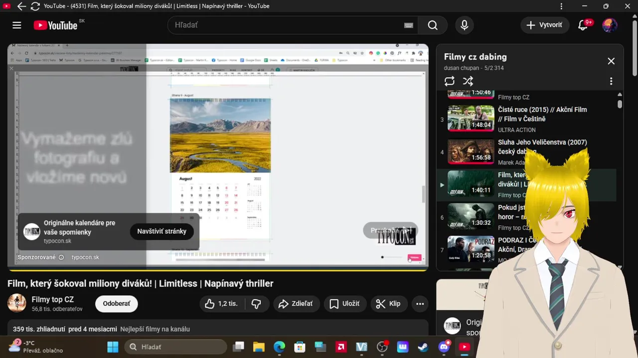Open the Filmy cz dabing playlist title
The image size is (638, 358).
pos(475,57)
